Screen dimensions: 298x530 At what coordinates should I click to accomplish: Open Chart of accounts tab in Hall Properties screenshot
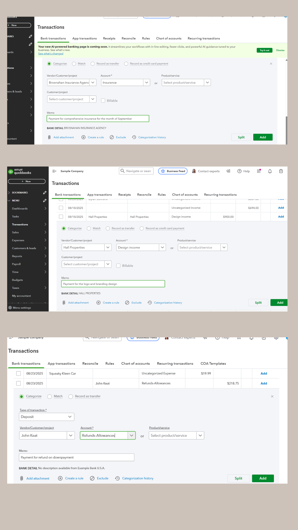point(185,195)
